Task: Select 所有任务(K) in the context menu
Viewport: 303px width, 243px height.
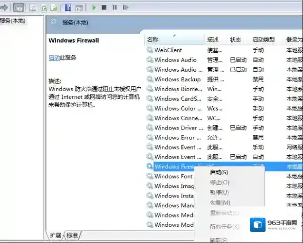Action: tap(225, 226)
